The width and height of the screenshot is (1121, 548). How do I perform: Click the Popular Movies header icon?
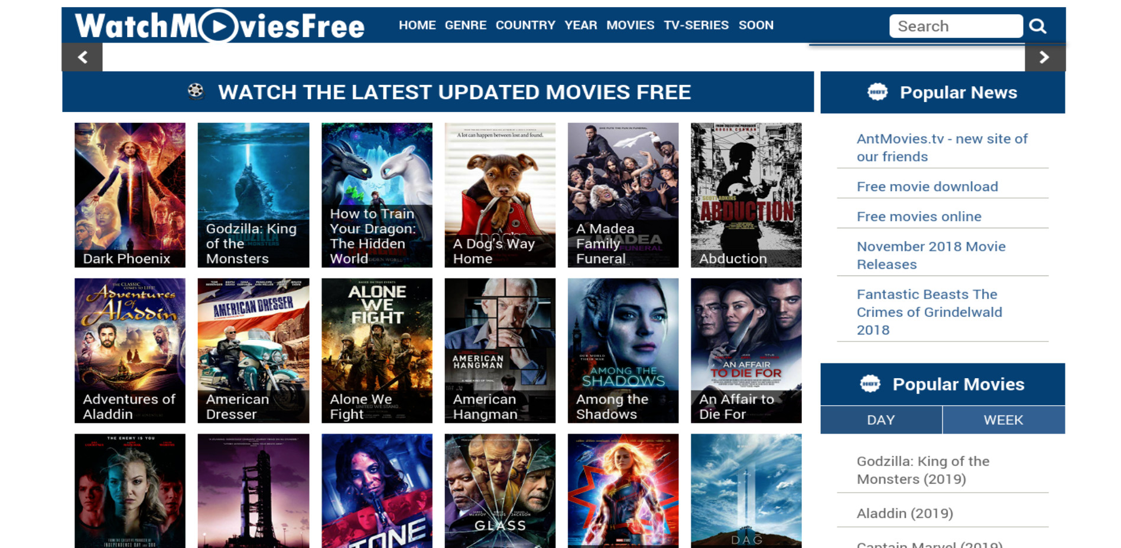coord(870,384)
